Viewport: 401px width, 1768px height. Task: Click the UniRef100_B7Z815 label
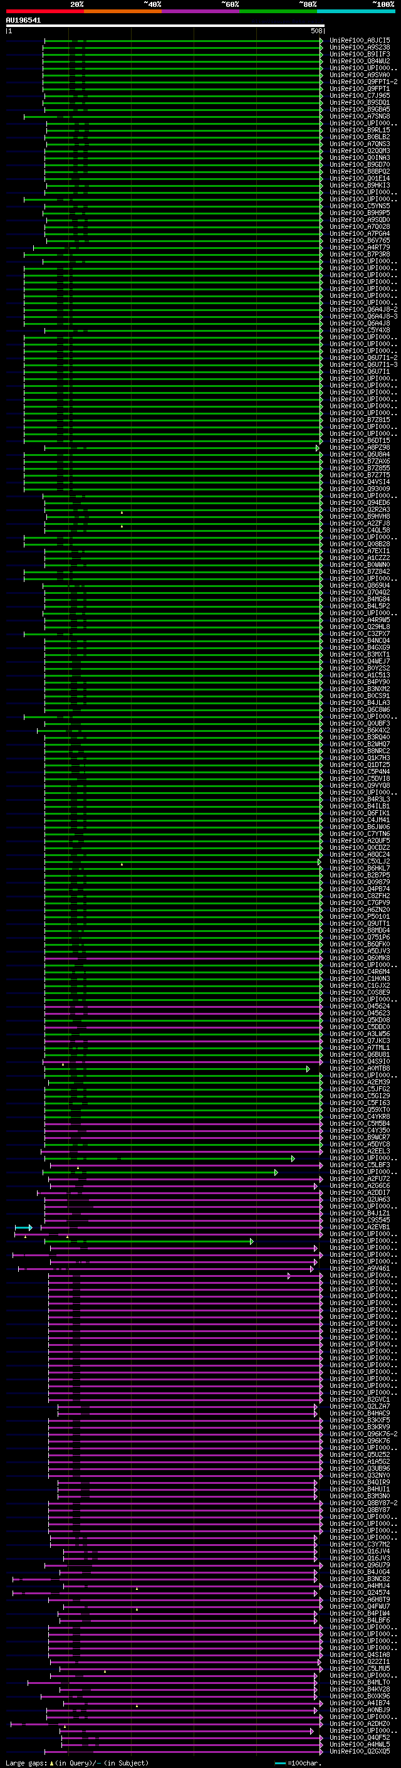click(x=359, y=420)
